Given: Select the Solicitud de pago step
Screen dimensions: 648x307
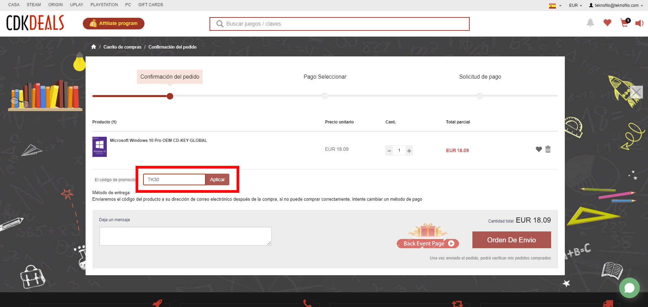Looking at the screenshot, I should point(480,77).
